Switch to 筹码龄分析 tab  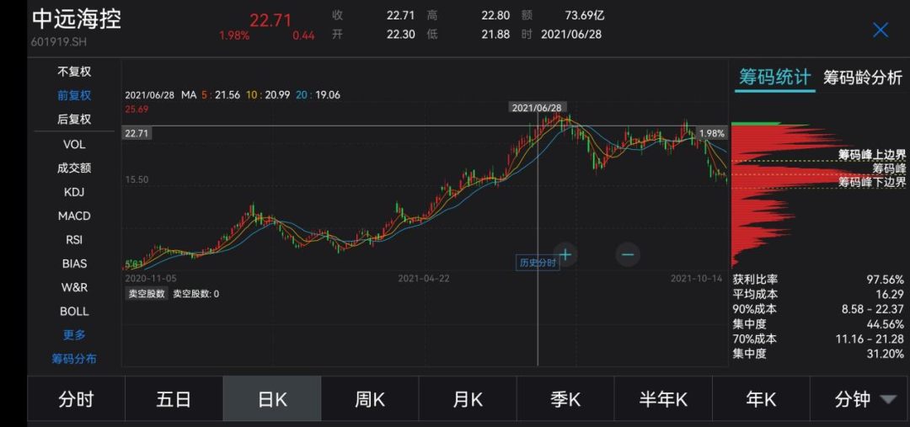863,77
